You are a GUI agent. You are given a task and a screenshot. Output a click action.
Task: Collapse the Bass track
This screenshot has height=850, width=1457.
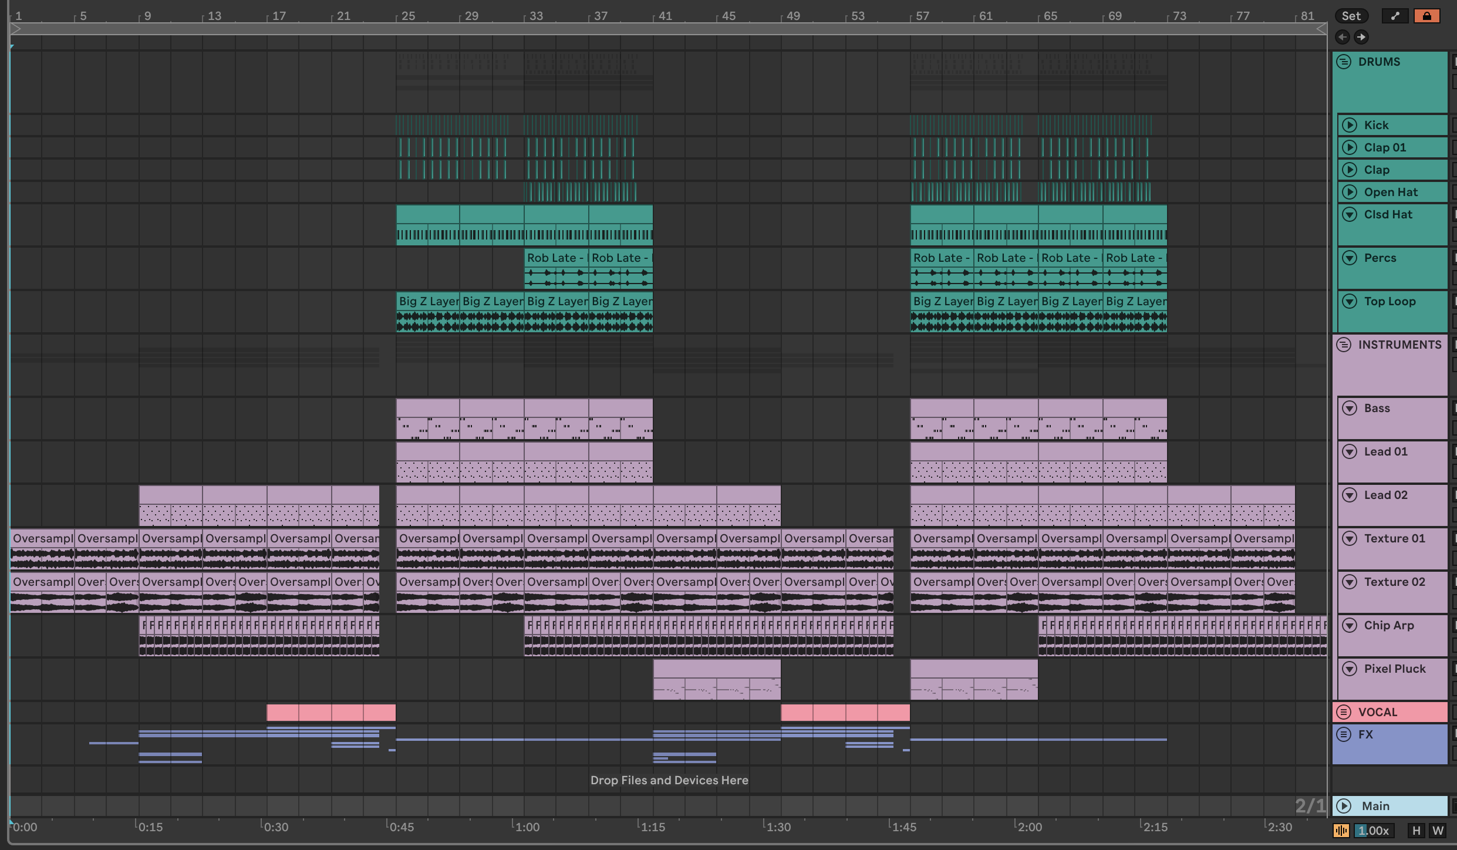(1350, 408)
